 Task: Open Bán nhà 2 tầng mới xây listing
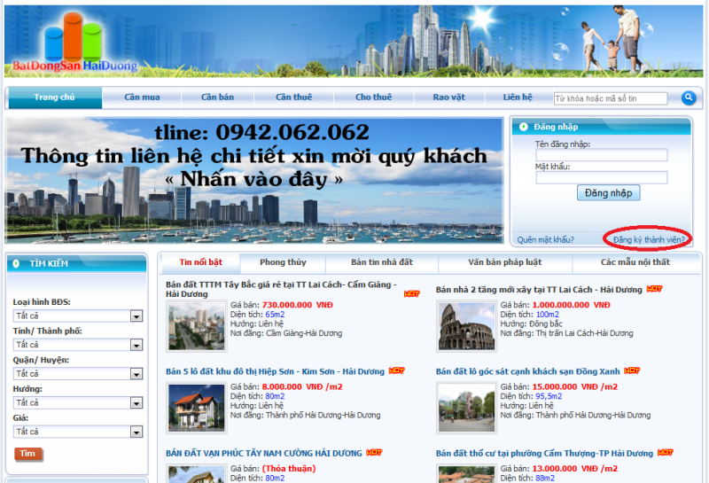(539, 290)
